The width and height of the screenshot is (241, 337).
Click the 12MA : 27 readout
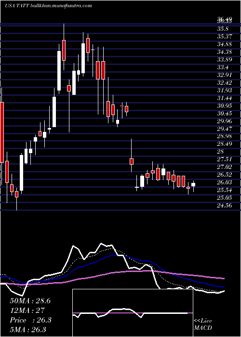(27, 311)
